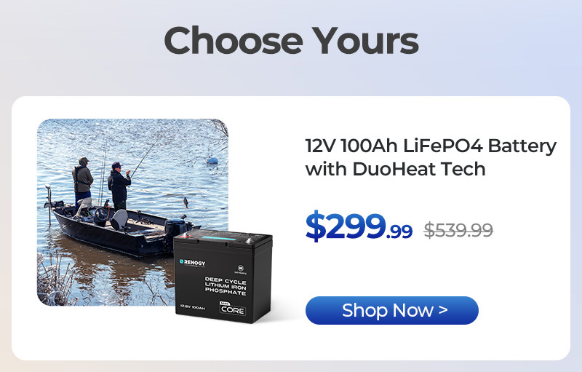Click the red terminal on battery top

tap(184, 235)
